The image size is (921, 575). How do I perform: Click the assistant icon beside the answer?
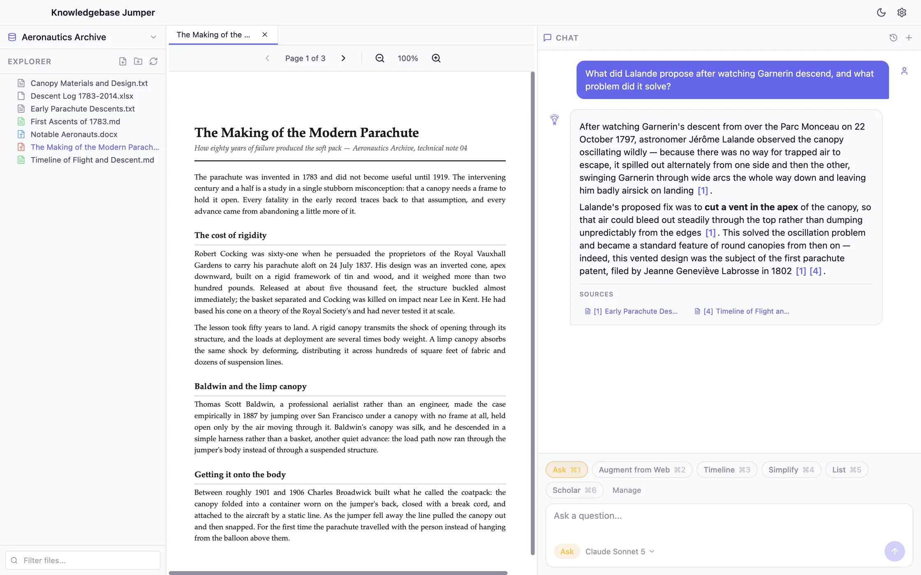(554, 120)
